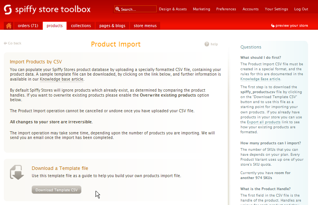Open the Knowledge Base article link in Questions sidebar
Screen dimensions: 318x205
coord(260,79)
